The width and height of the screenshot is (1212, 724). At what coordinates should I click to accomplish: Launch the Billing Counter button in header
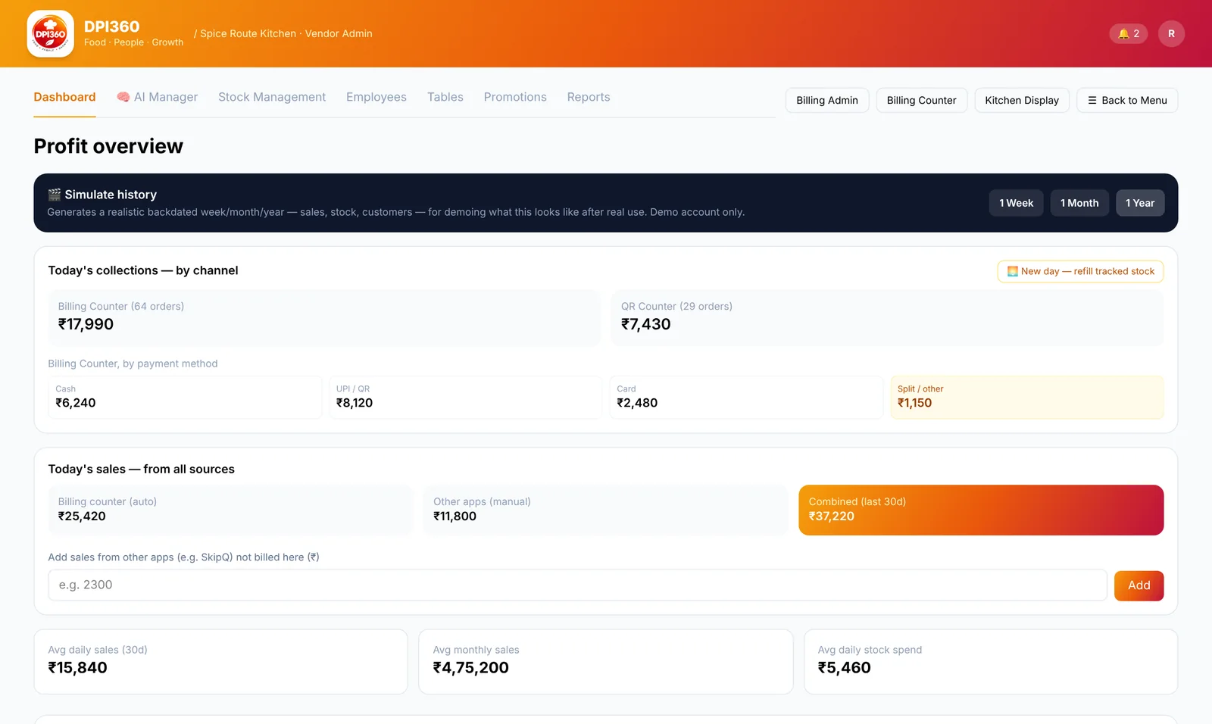click(922, 100)
